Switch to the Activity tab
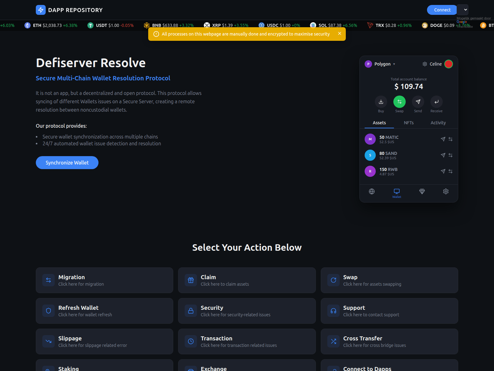 [438, 123]
